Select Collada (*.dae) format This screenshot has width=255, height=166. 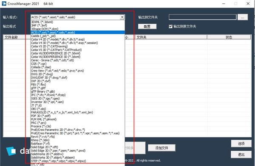pyautogui.click(x=78, y=67)
